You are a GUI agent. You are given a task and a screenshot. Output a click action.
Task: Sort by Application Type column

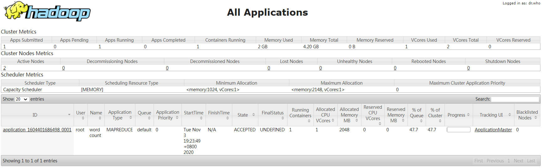click(x=120, y=115)
